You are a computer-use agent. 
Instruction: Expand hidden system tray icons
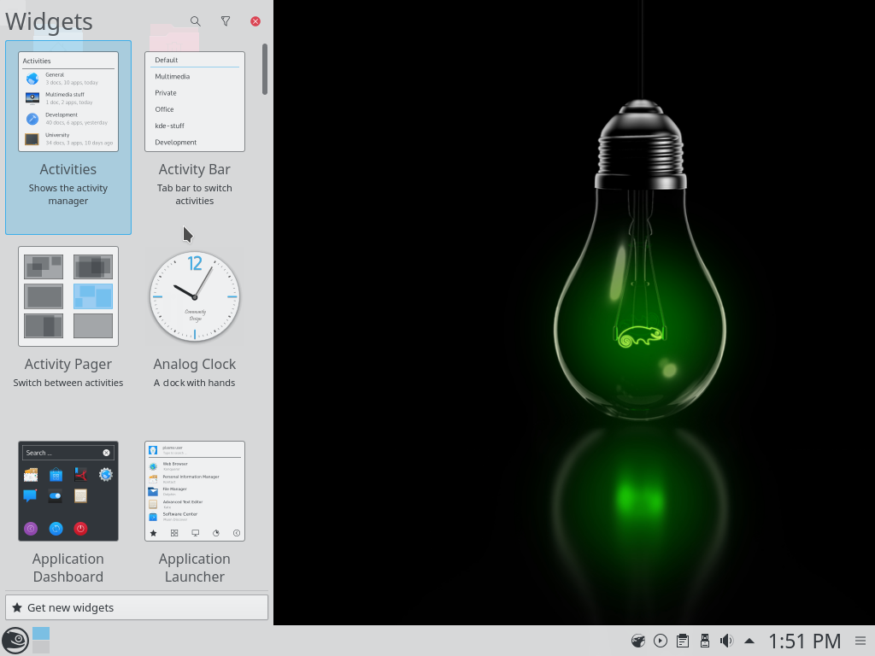coord(749,641)
